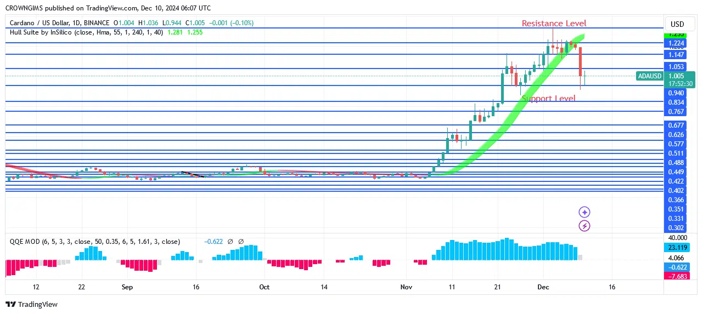Click the second ∅ symbol beside QQE MOD value
Viewport: 703px width, 314px height.
241,242
